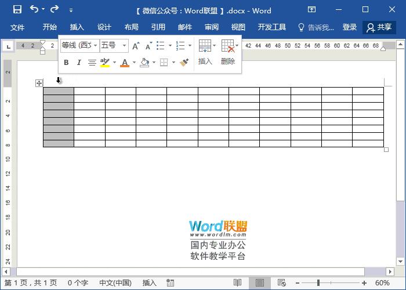Select the 引用 tab
Viewport: 406px width, 290px height.
158,27
